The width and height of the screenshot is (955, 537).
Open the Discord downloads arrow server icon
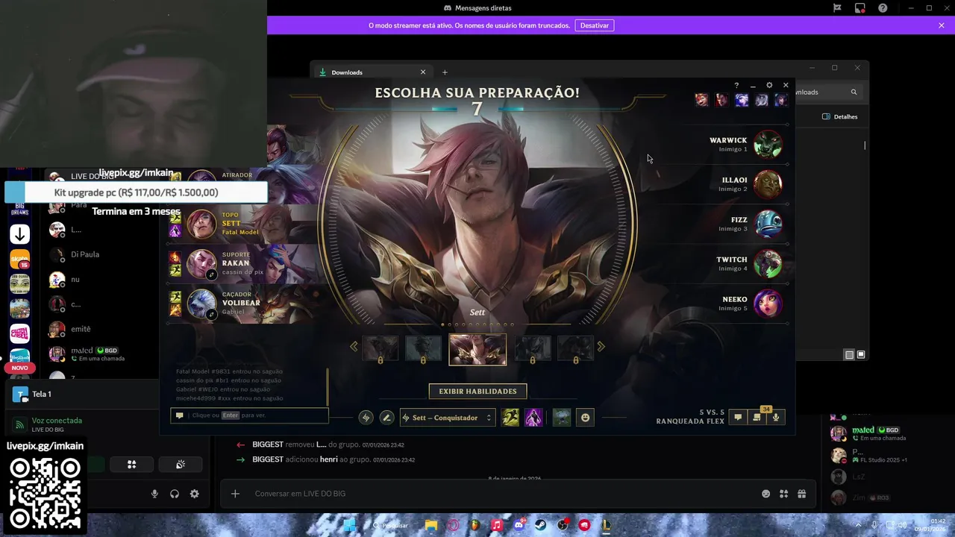coord(19,234)
